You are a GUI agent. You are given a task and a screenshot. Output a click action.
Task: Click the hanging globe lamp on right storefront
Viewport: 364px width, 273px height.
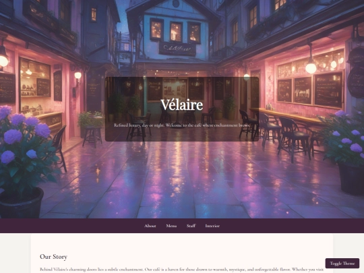point(311,67)
